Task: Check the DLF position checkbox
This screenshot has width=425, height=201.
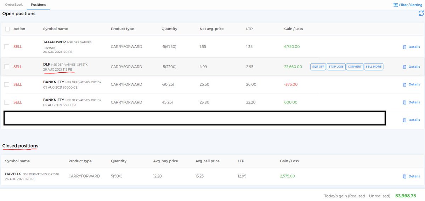Action: coord(7,67)
